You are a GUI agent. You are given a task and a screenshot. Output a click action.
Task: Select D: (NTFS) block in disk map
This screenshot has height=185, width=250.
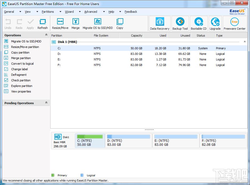click(x=129, y=141)
